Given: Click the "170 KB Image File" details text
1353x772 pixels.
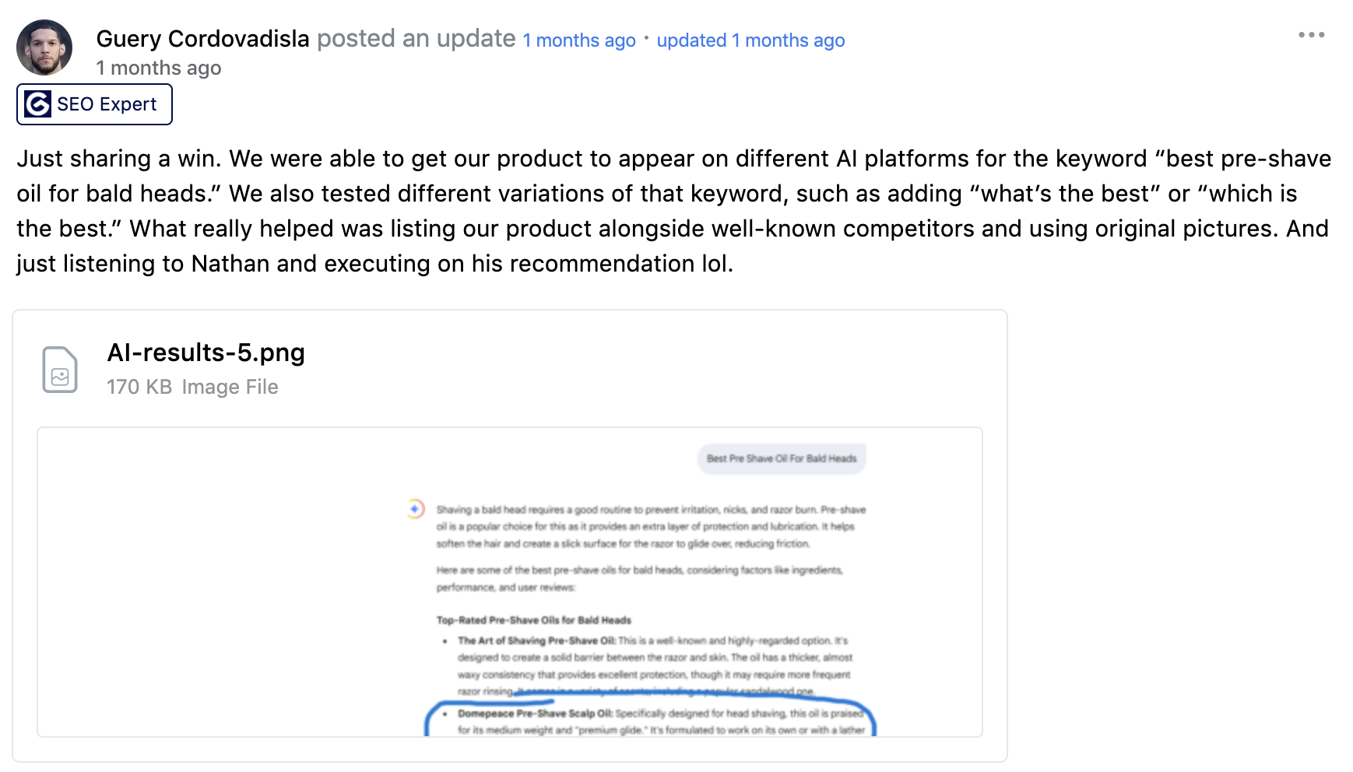Looking at the screenshot, I should tap(192, 387).
